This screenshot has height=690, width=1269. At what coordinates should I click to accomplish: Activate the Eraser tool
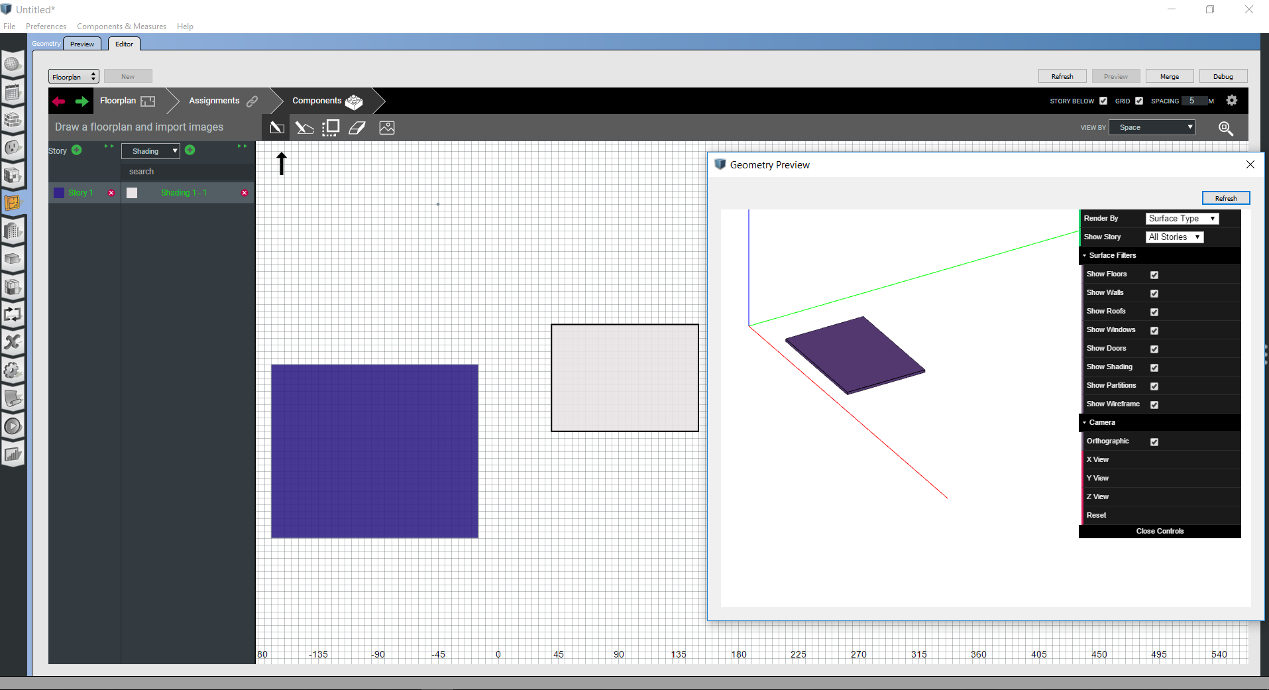(x=357, y=127)
